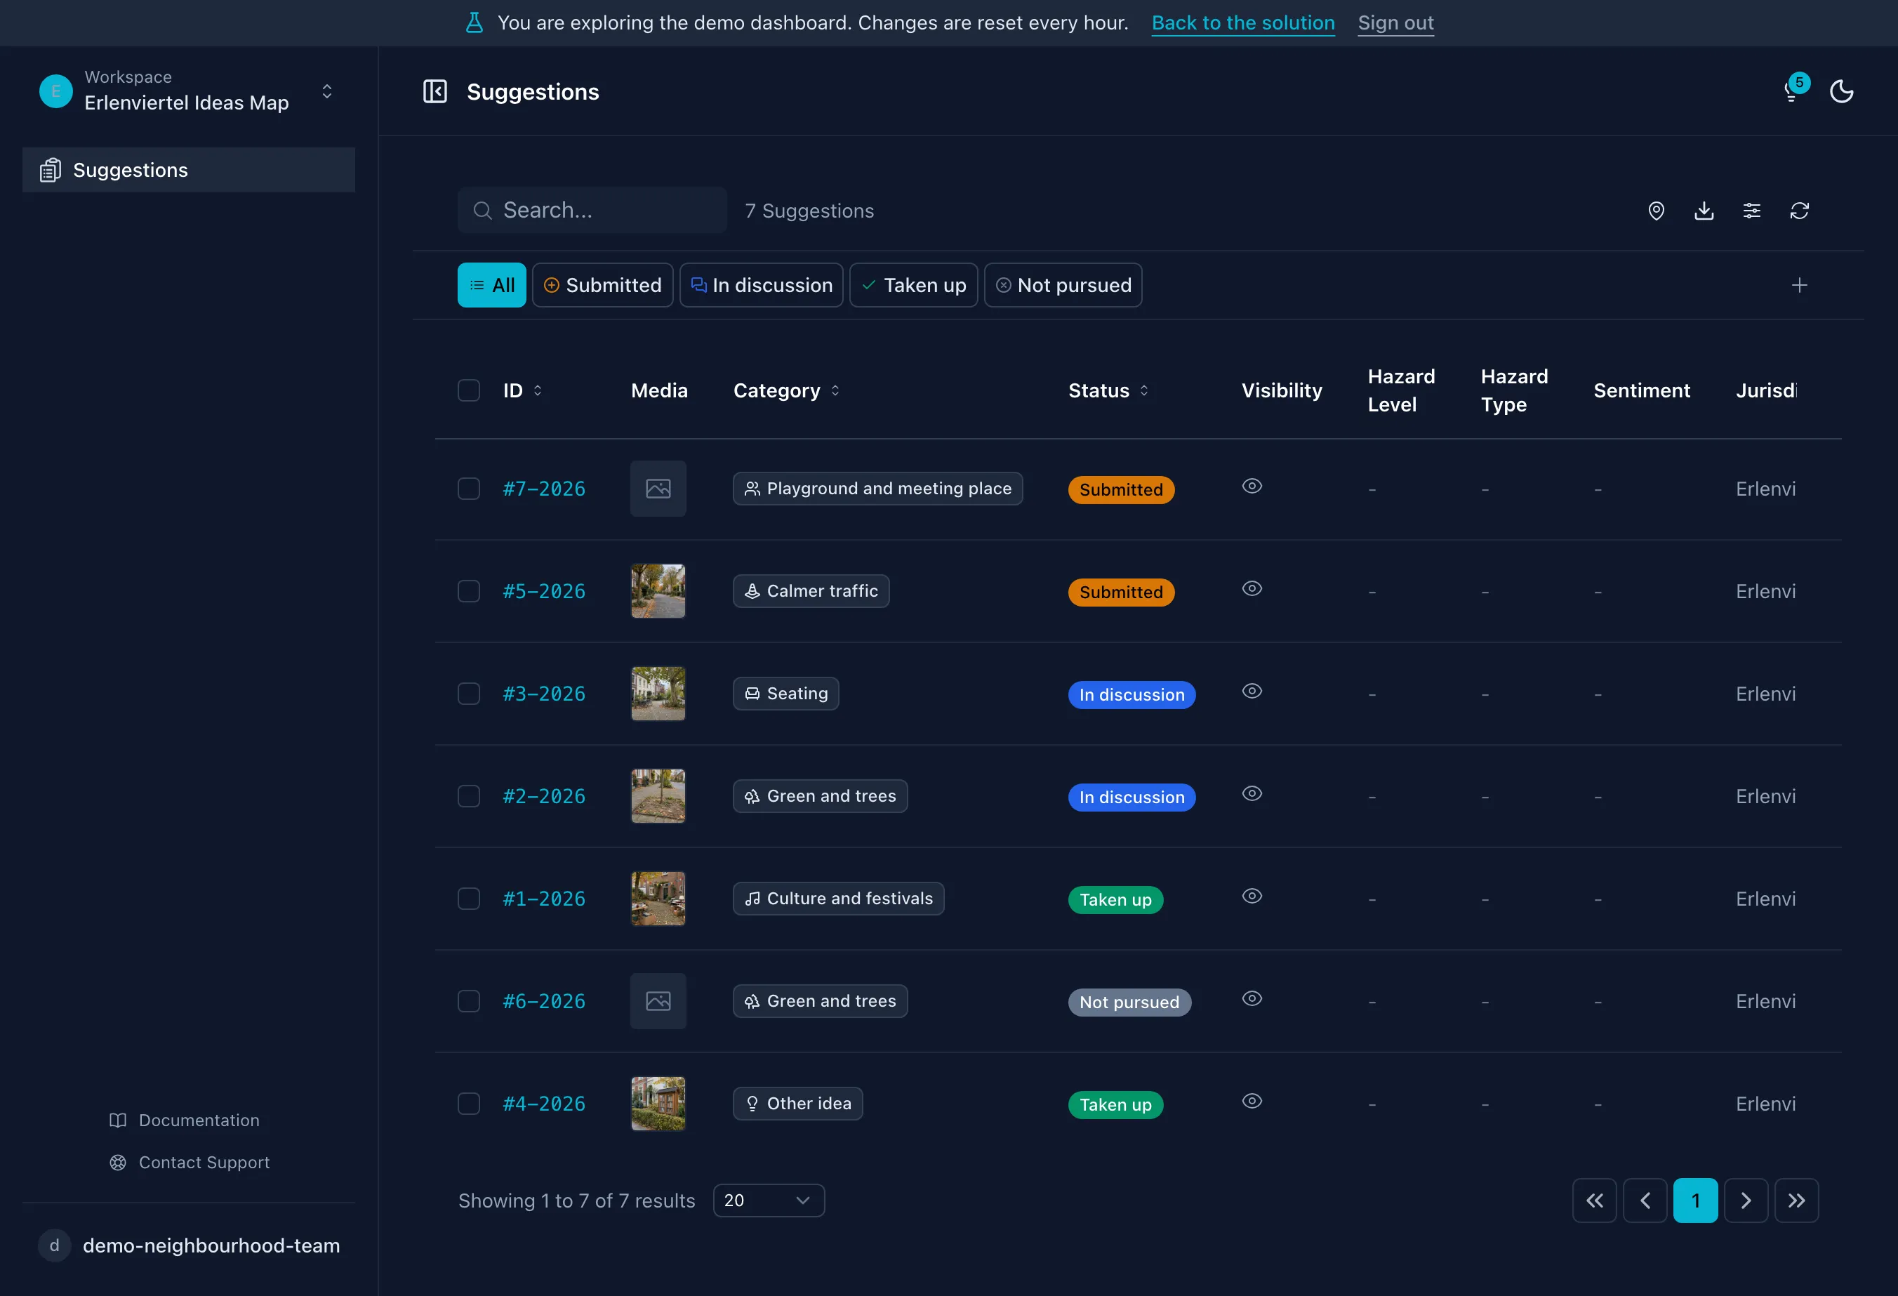Viewport: 1898px width, 1296px height.
Task: Switch to the In discussion tab
Action: click(761, 285)
